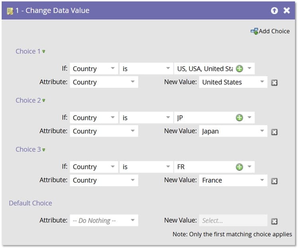
Task: Expand Choice 3 options menu arrow
Action: [x=44, y=149]
